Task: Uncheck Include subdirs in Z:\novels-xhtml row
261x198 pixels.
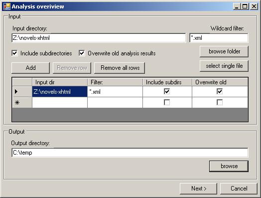Action: pos(167,91)
